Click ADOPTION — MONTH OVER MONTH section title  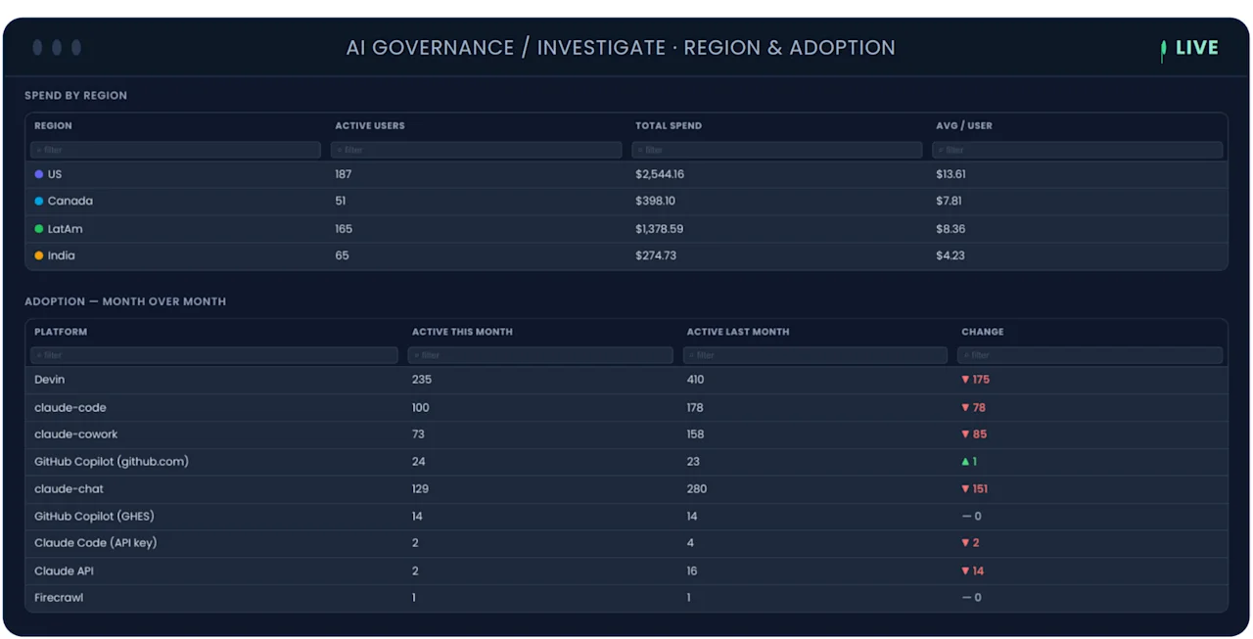pos(125,301)
